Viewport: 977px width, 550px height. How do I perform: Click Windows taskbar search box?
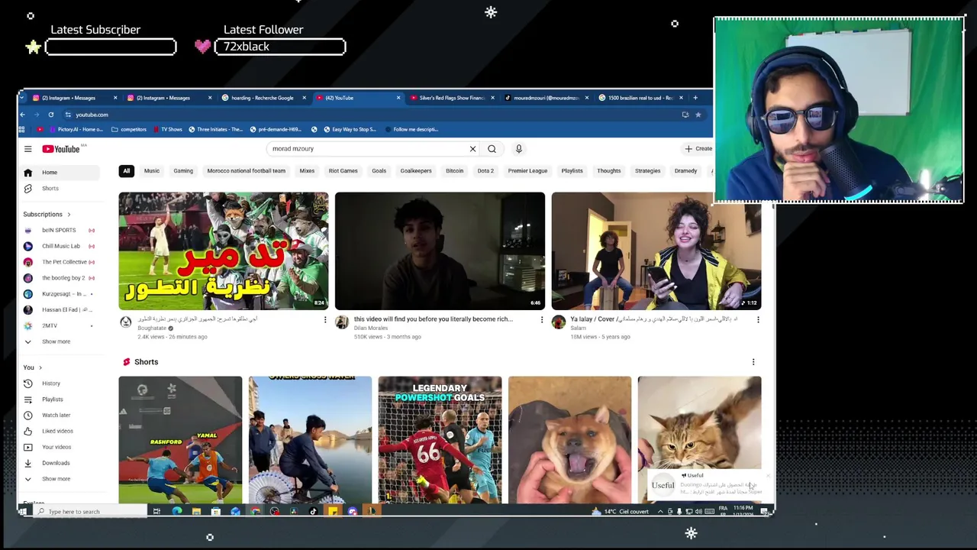[91, 512]
